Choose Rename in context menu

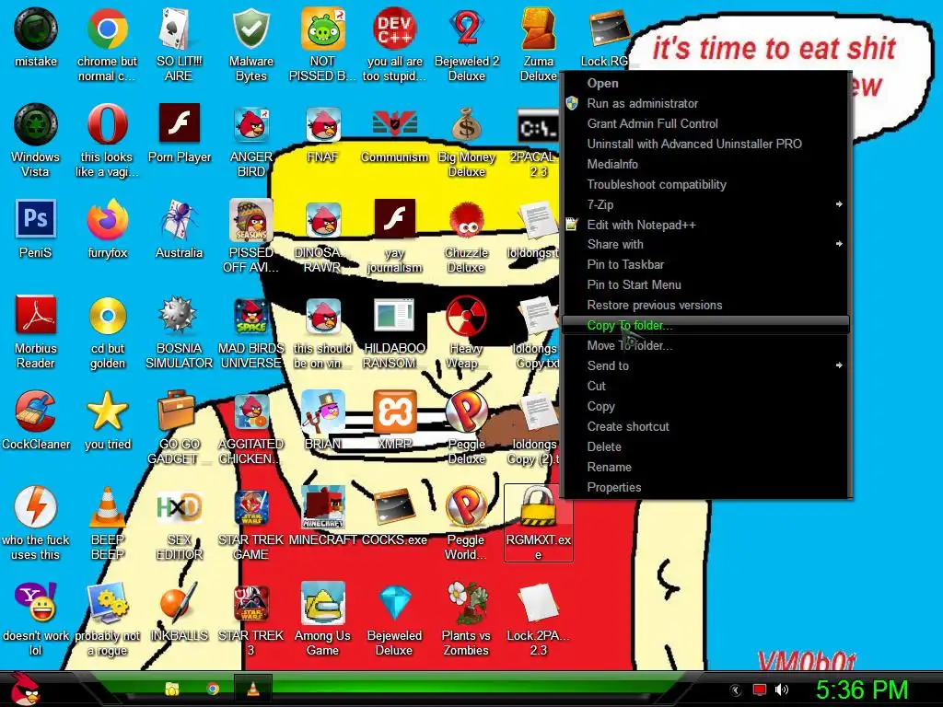[706, 467]
